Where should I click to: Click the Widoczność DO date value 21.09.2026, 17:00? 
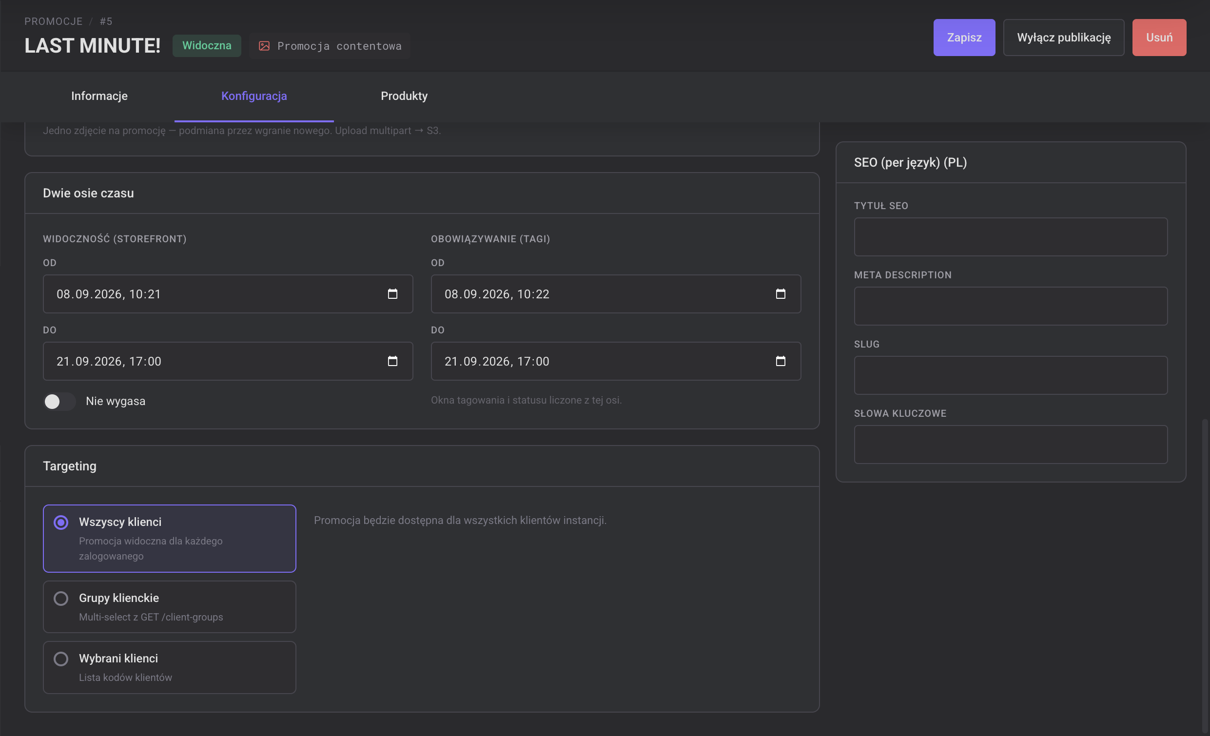(x=109, y=361)
